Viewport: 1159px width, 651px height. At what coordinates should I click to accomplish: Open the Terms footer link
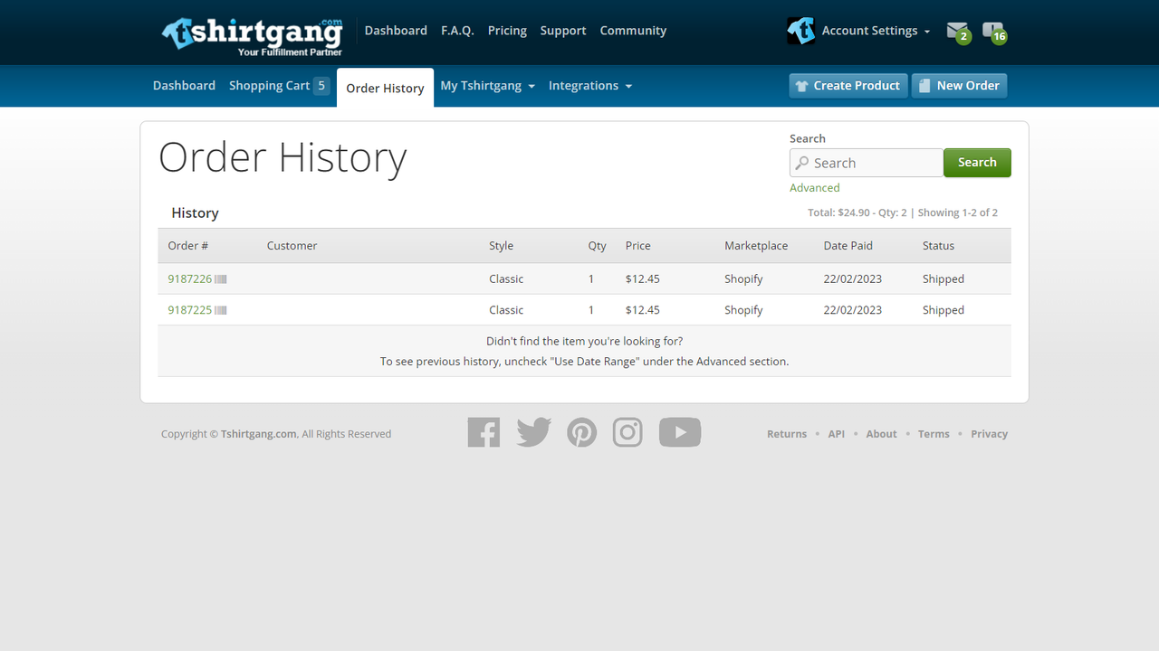tap(934, 434)
